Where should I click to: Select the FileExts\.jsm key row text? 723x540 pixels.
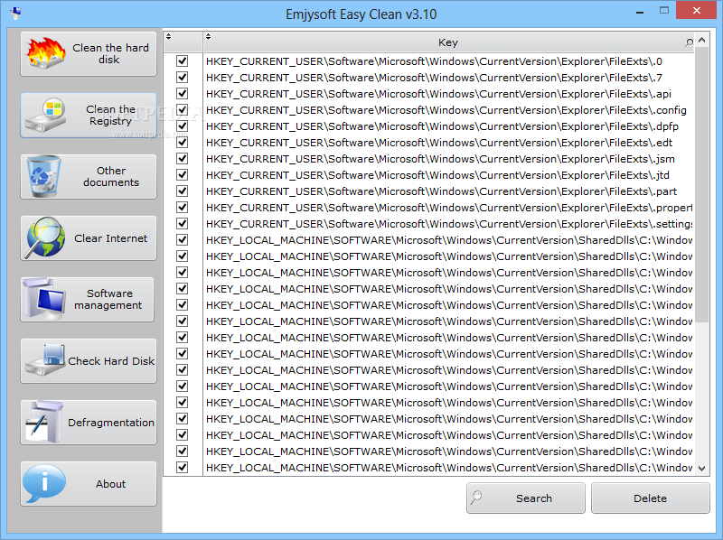(440, 159)
